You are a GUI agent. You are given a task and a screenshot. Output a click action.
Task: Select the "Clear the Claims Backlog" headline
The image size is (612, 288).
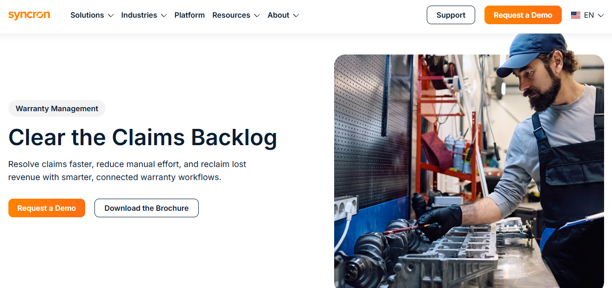coord(143,138)
